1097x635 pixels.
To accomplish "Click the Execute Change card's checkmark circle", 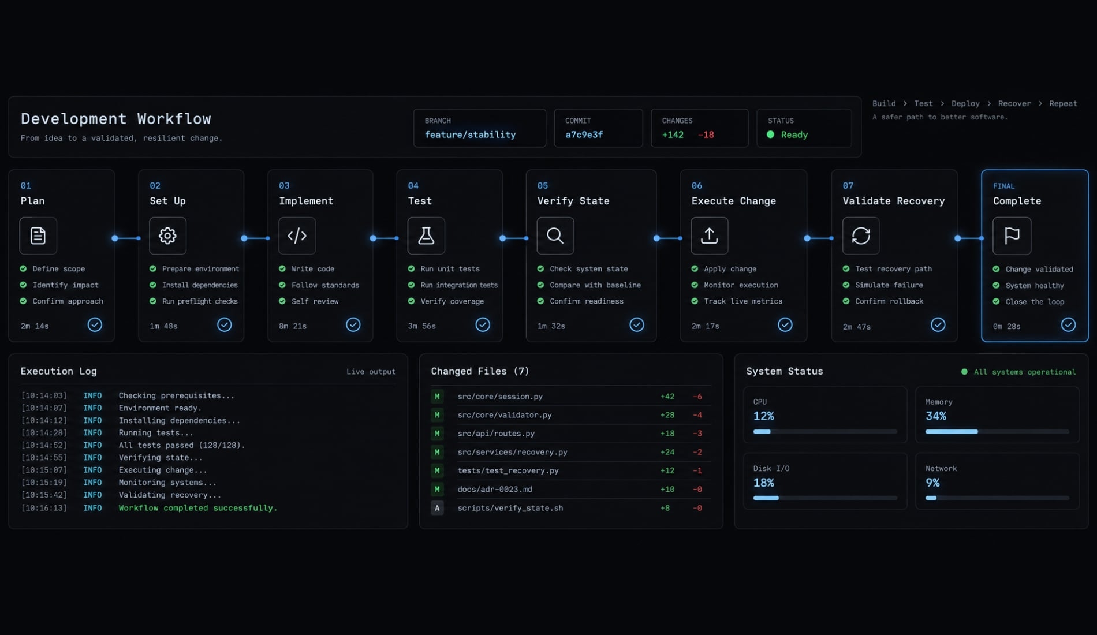I will (x=785, y=324).
